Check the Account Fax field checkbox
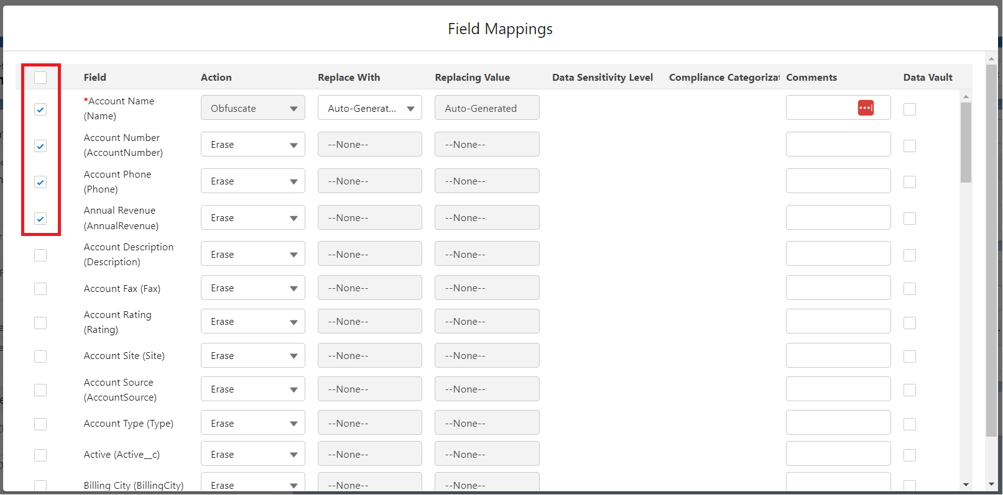Image resolution: width=1003 pixels, height=495 pixels. (x=40, y=289)
